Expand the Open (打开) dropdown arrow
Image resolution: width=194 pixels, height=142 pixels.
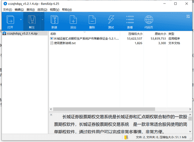click(x=21, y=20)
